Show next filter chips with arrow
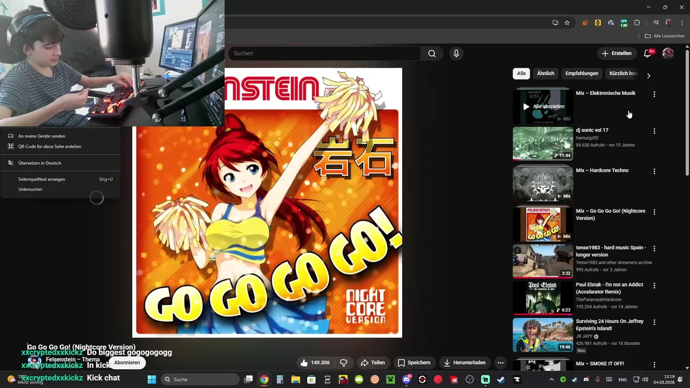The height and width of the screenshot is (388, 690). tap(648, 75)
